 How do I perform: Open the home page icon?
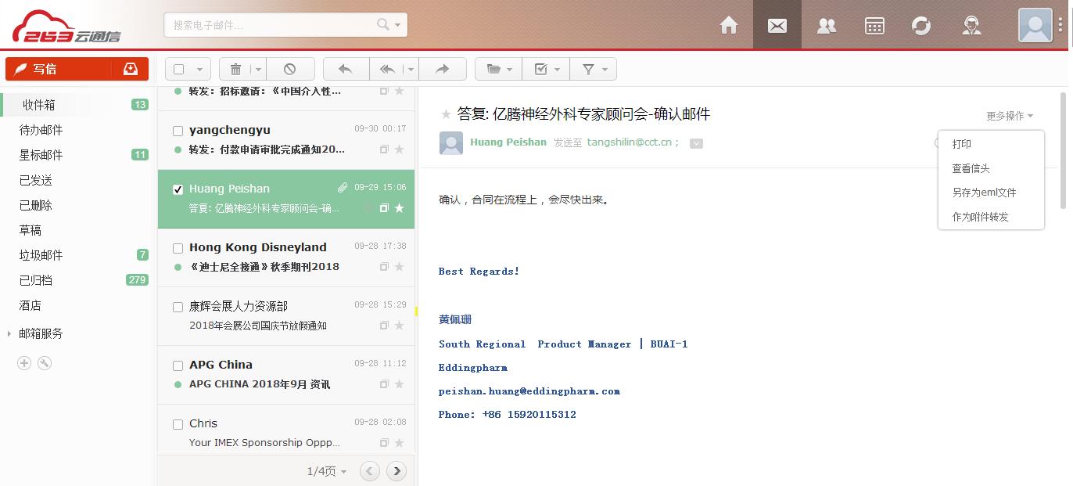tap(729, 26)
